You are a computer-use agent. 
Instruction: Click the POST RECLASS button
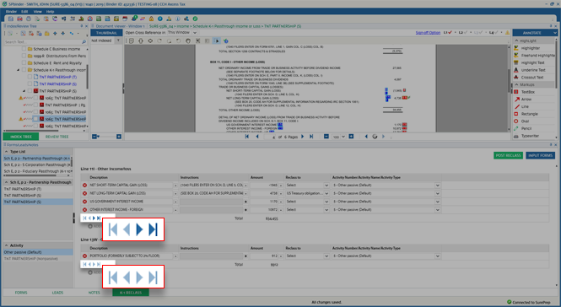tap(508, 155)
